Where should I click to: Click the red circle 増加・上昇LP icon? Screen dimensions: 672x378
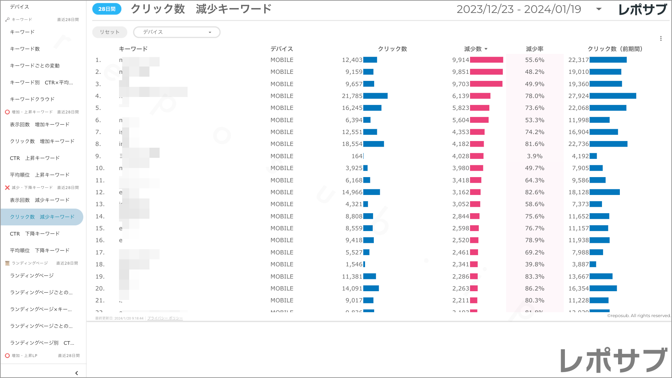click(x=7, y=356)
